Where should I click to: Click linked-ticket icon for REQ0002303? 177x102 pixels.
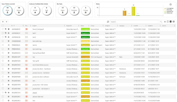[x=5, y=93]
